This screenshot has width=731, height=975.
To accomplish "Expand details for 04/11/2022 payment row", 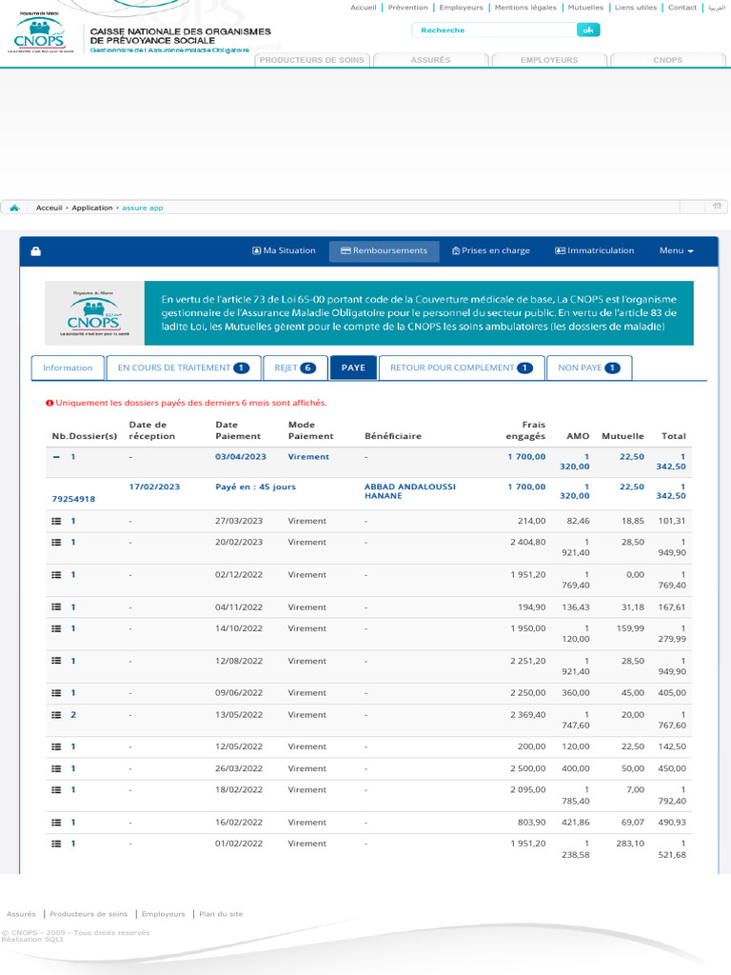I will click(56, 607).
